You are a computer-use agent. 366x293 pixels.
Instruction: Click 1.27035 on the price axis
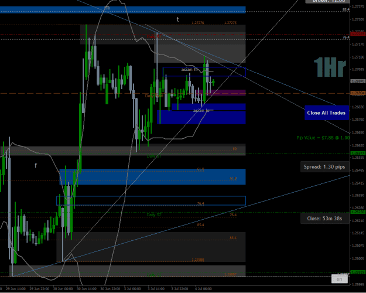[358, 69]
